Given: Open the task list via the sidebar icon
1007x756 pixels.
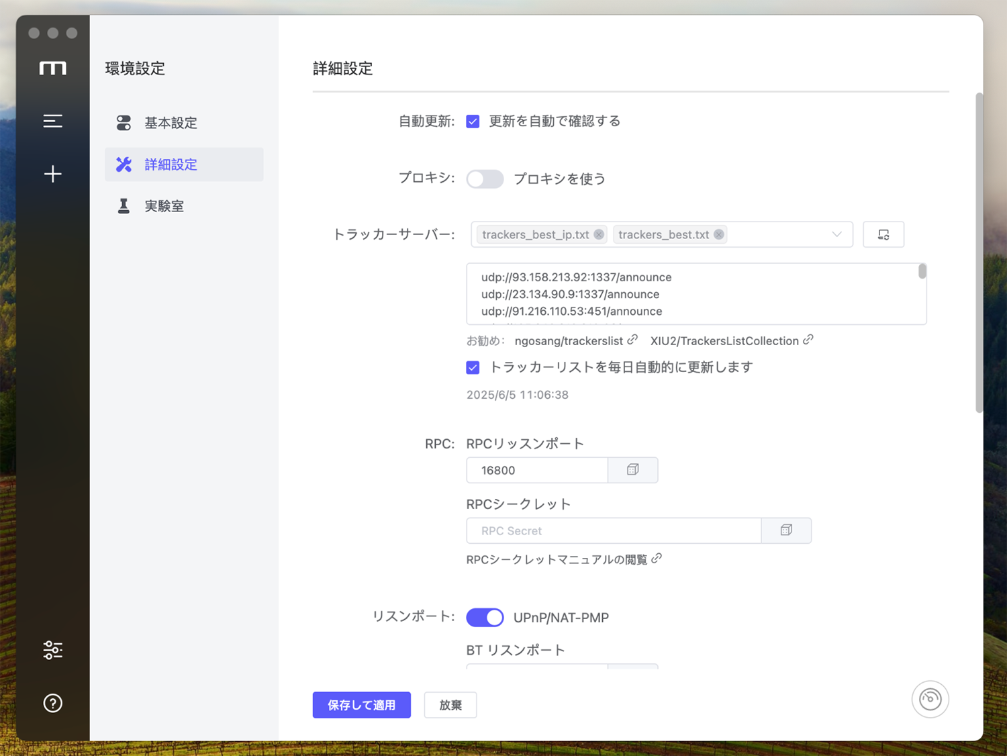Looking at the screenshot, I should (53, 121).
